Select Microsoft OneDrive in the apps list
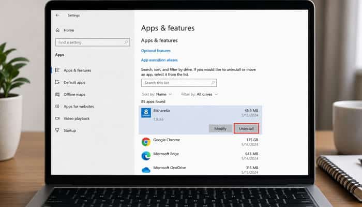This screenshot has width=362, height=207. [201, 170]
